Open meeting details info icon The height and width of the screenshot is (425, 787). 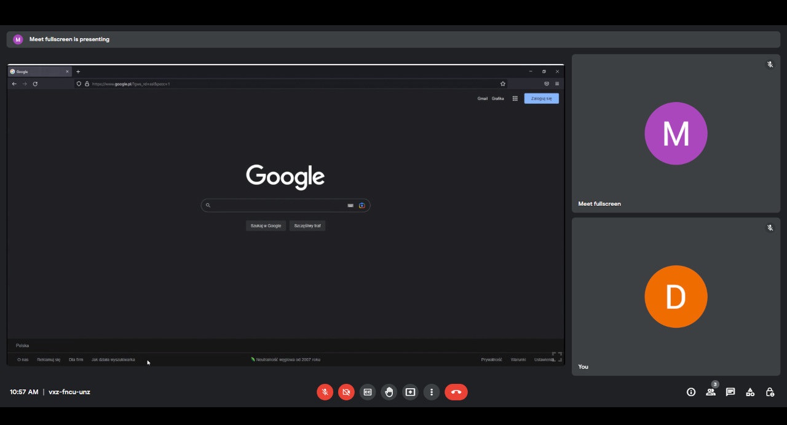pyautogui.click(x=691, y=392)
